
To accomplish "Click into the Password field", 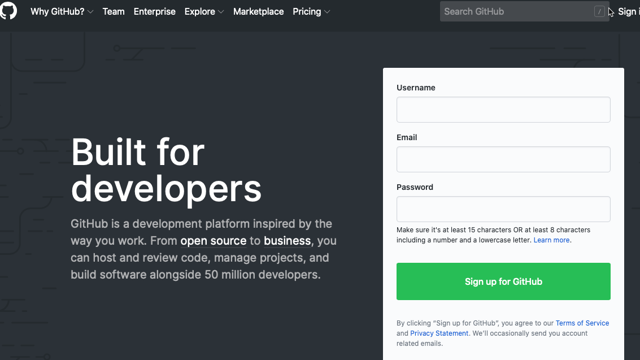I will 503,209.
